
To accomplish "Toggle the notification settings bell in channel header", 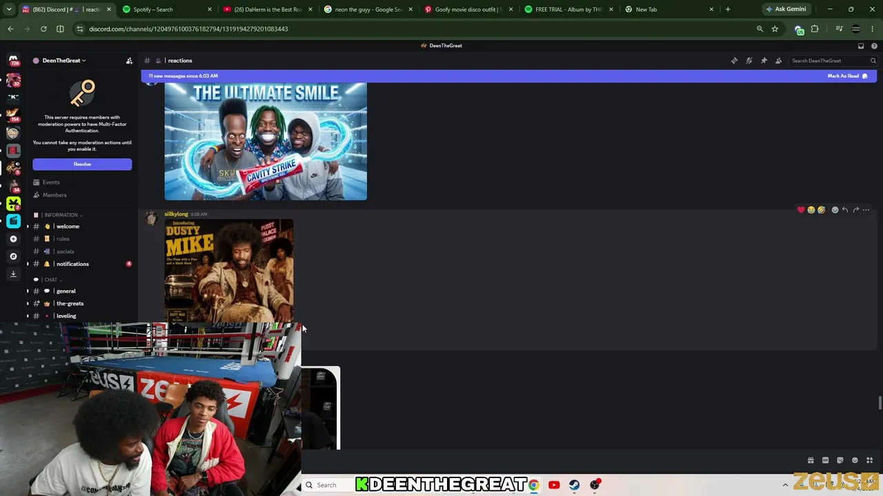I will (749, 61).
